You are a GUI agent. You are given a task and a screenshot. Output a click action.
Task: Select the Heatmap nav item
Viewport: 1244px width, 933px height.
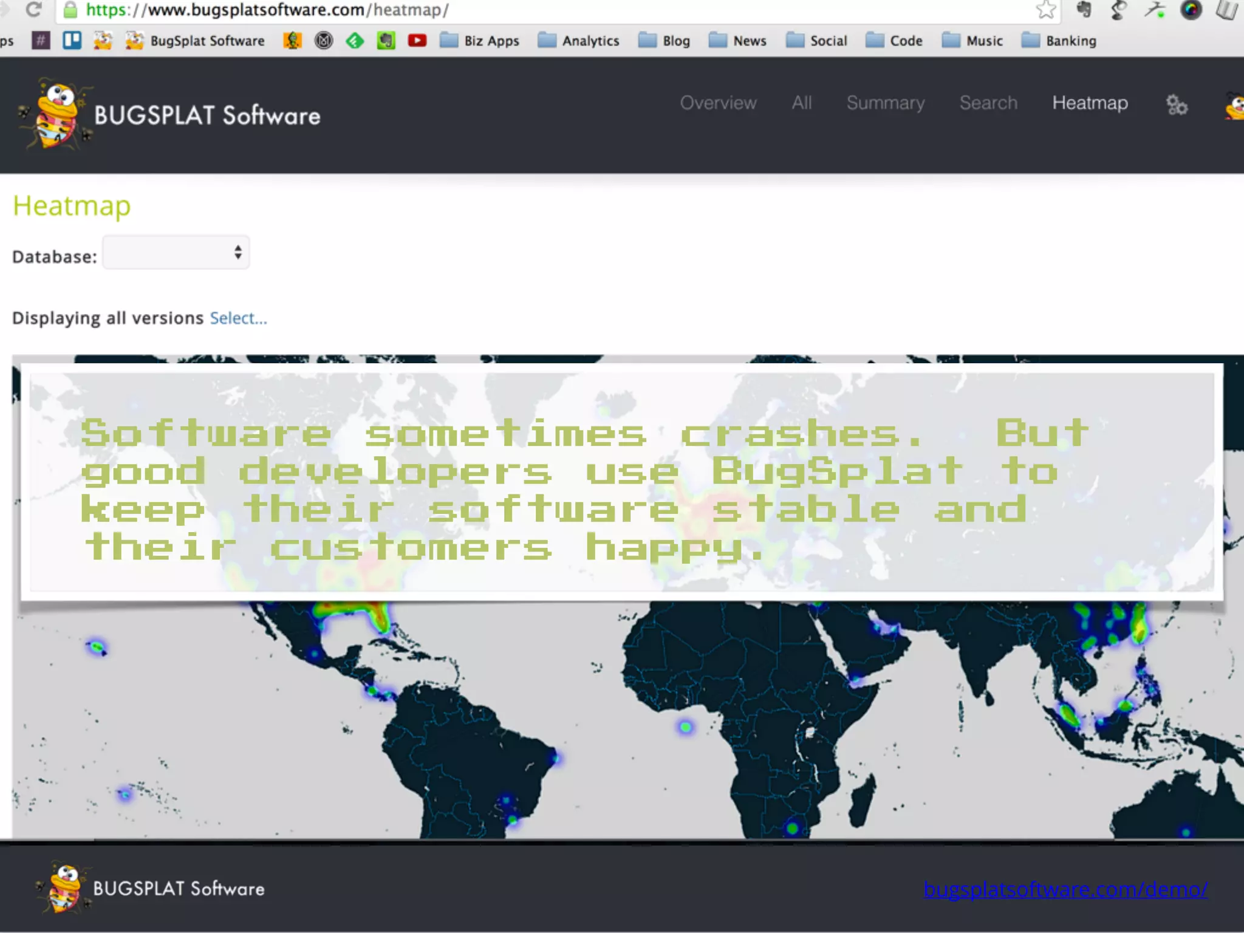click(1090, 103)
